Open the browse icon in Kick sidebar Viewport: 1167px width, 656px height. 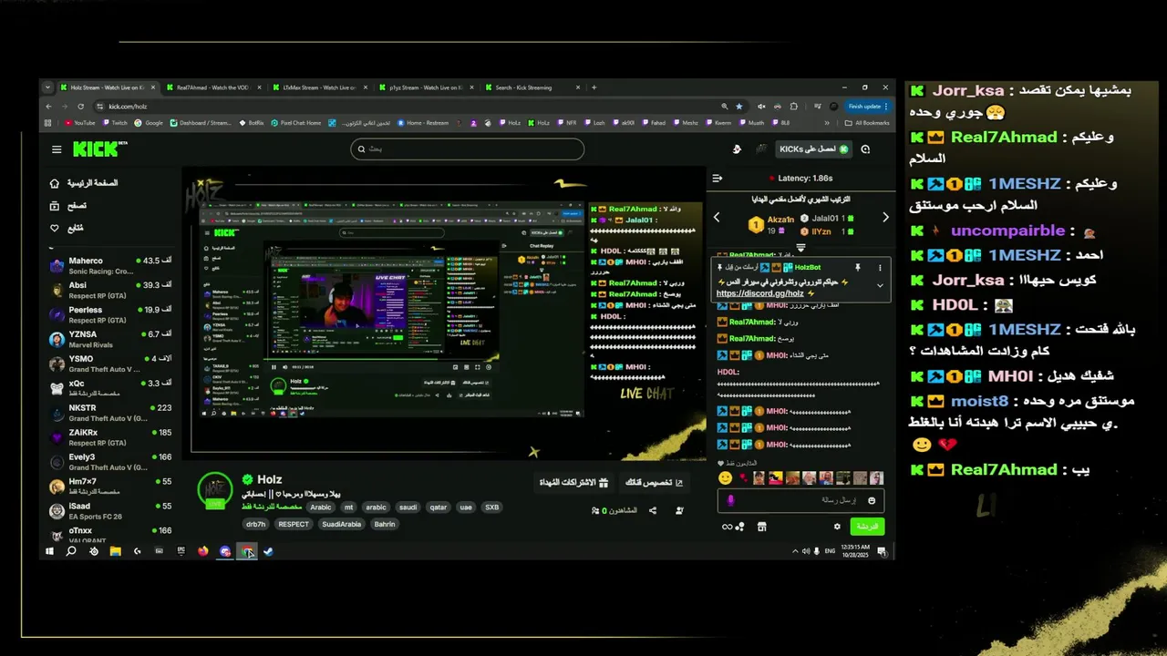(55, 206)
